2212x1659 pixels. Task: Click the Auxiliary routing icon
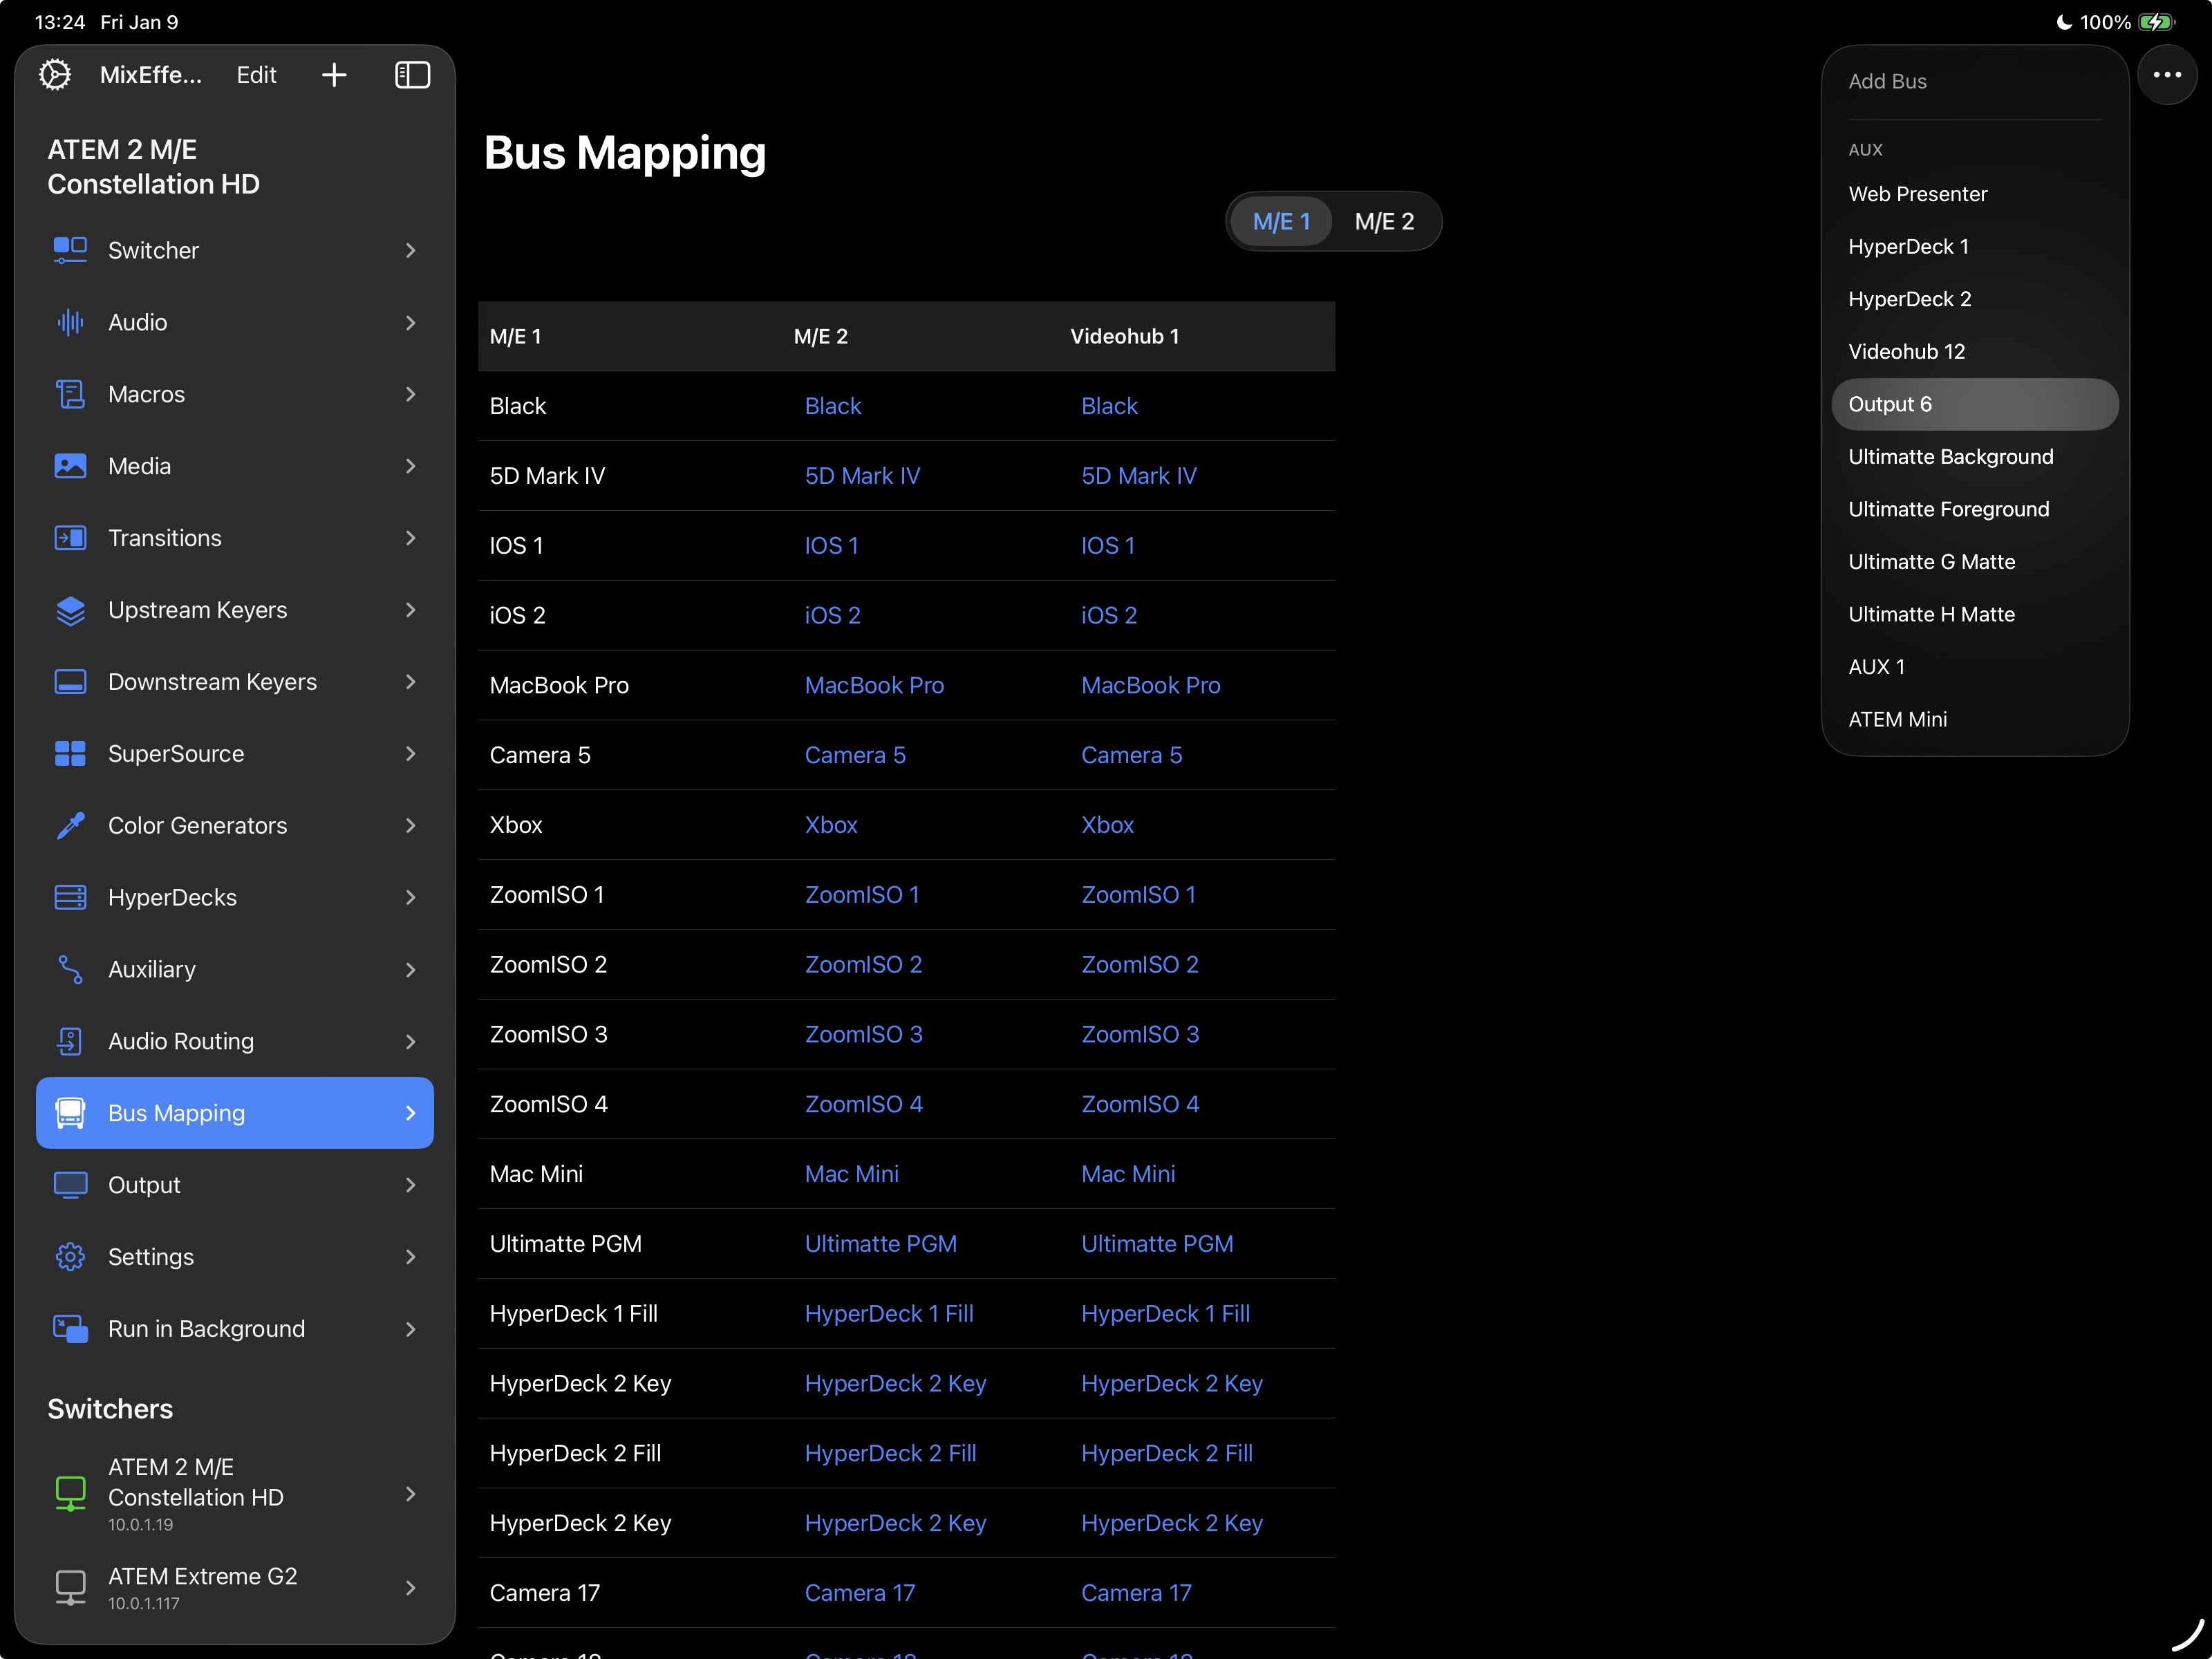[70, 969]
